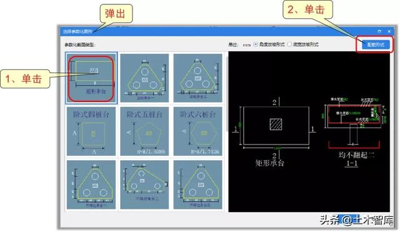Click the 配筋形式 button
This screenshot has height=232, width=400.
click(x=376, y=44)
